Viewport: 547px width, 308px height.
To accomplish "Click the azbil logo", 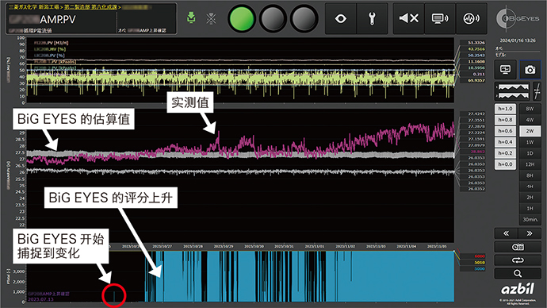I will click(x=518, y=289).
